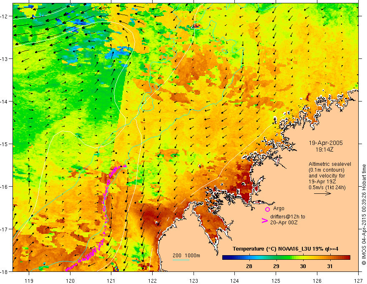Click the magenta drifters arrowhead legend symbol
Screen dimensions: 367x284
264,221
